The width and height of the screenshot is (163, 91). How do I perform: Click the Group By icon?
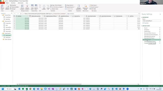(x=48, y=6)
